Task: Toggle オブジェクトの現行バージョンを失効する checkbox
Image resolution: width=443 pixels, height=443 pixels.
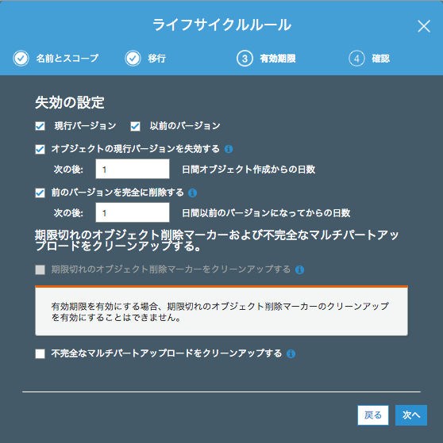Action: [x=40, y=149]
